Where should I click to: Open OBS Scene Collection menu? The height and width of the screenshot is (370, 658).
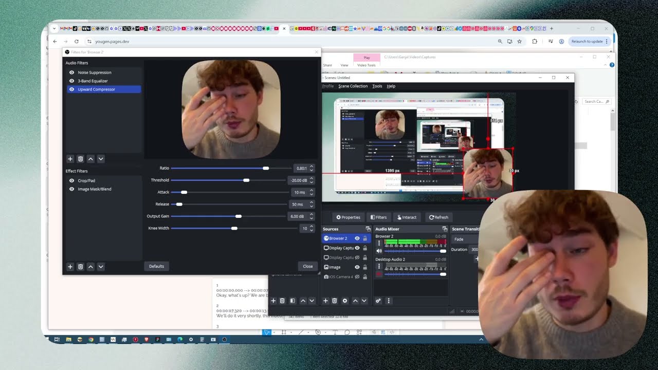[353, 86]
